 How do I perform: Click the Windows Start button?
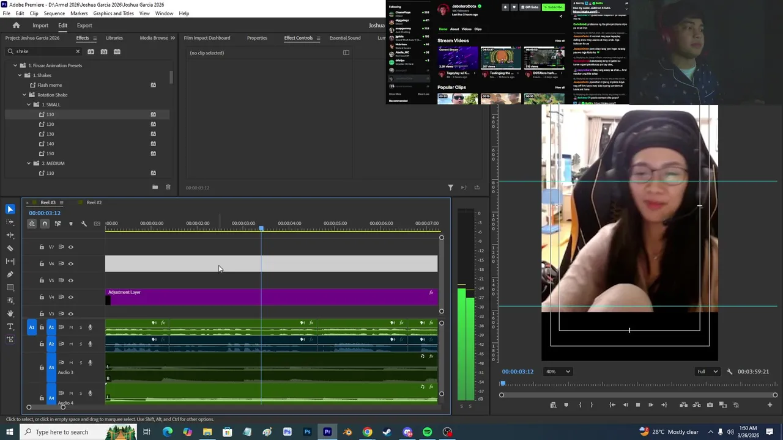(9, 432)
